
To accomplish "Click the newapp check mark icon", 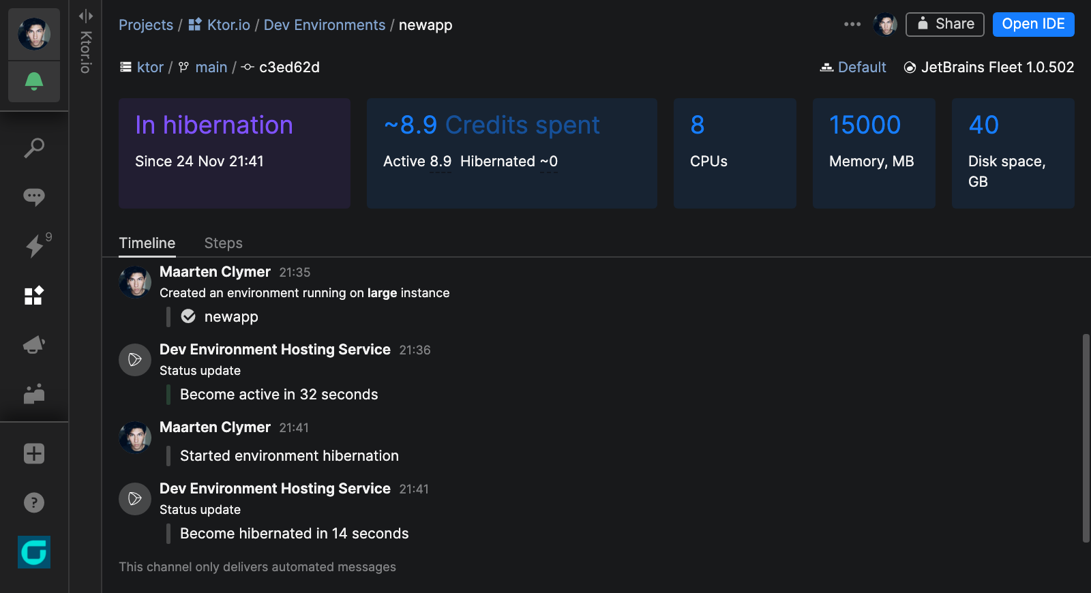I will point(188,316).
